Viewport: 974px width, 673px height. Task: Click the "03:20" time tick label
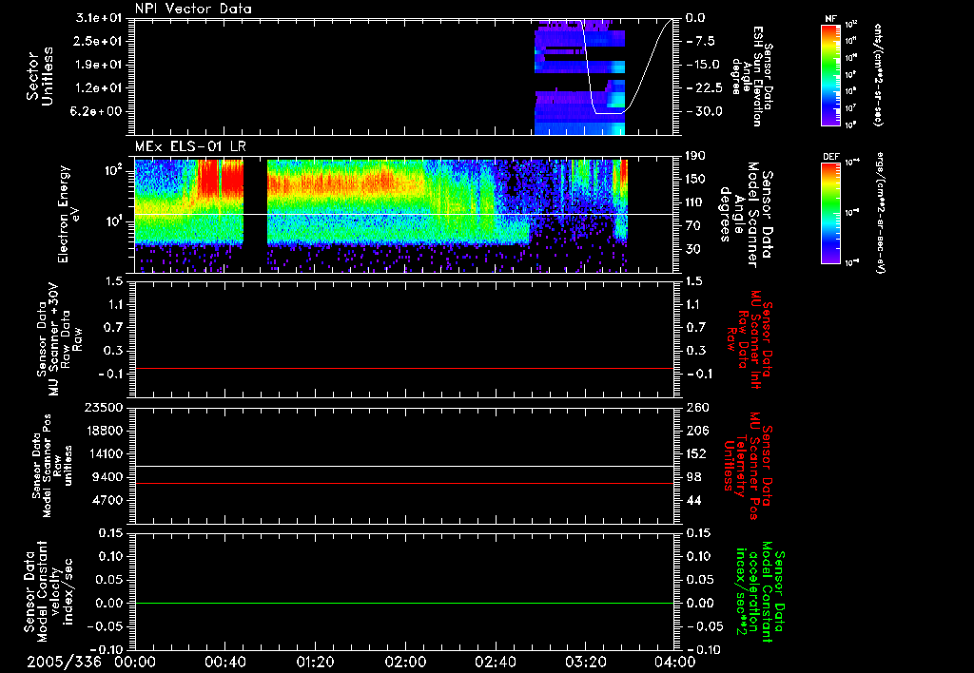tap(585, 662)
